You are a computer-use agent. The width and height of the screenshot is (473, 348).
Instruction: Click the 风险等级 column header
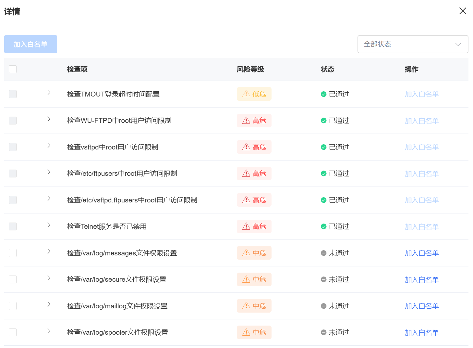pos(250,69)
